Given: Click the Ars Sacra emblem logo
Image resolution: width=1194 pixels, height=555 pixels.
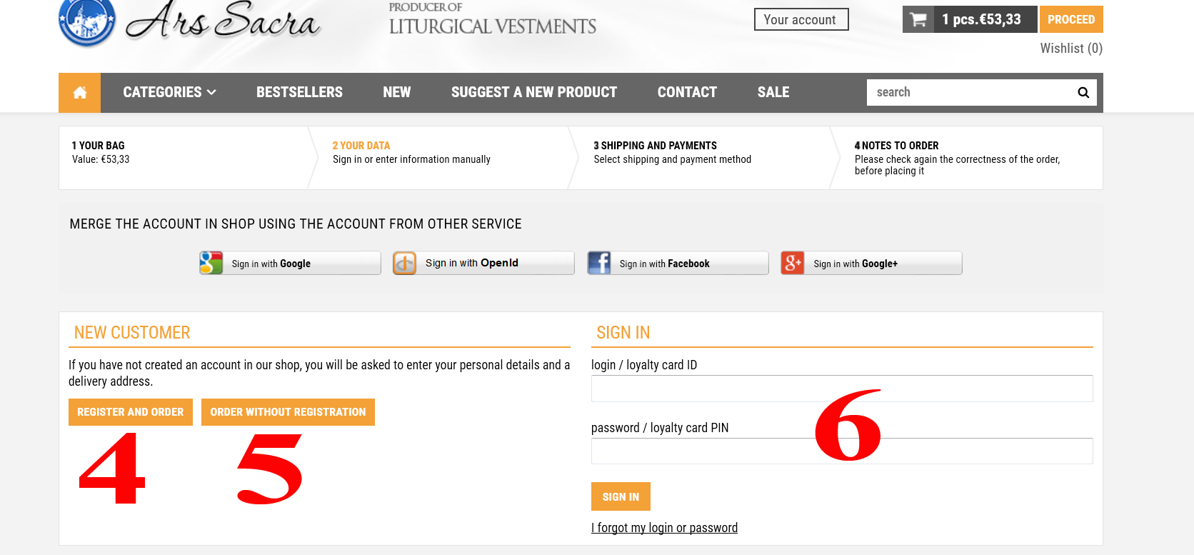Looking at the screenshot, I should (x=87, y=21).
